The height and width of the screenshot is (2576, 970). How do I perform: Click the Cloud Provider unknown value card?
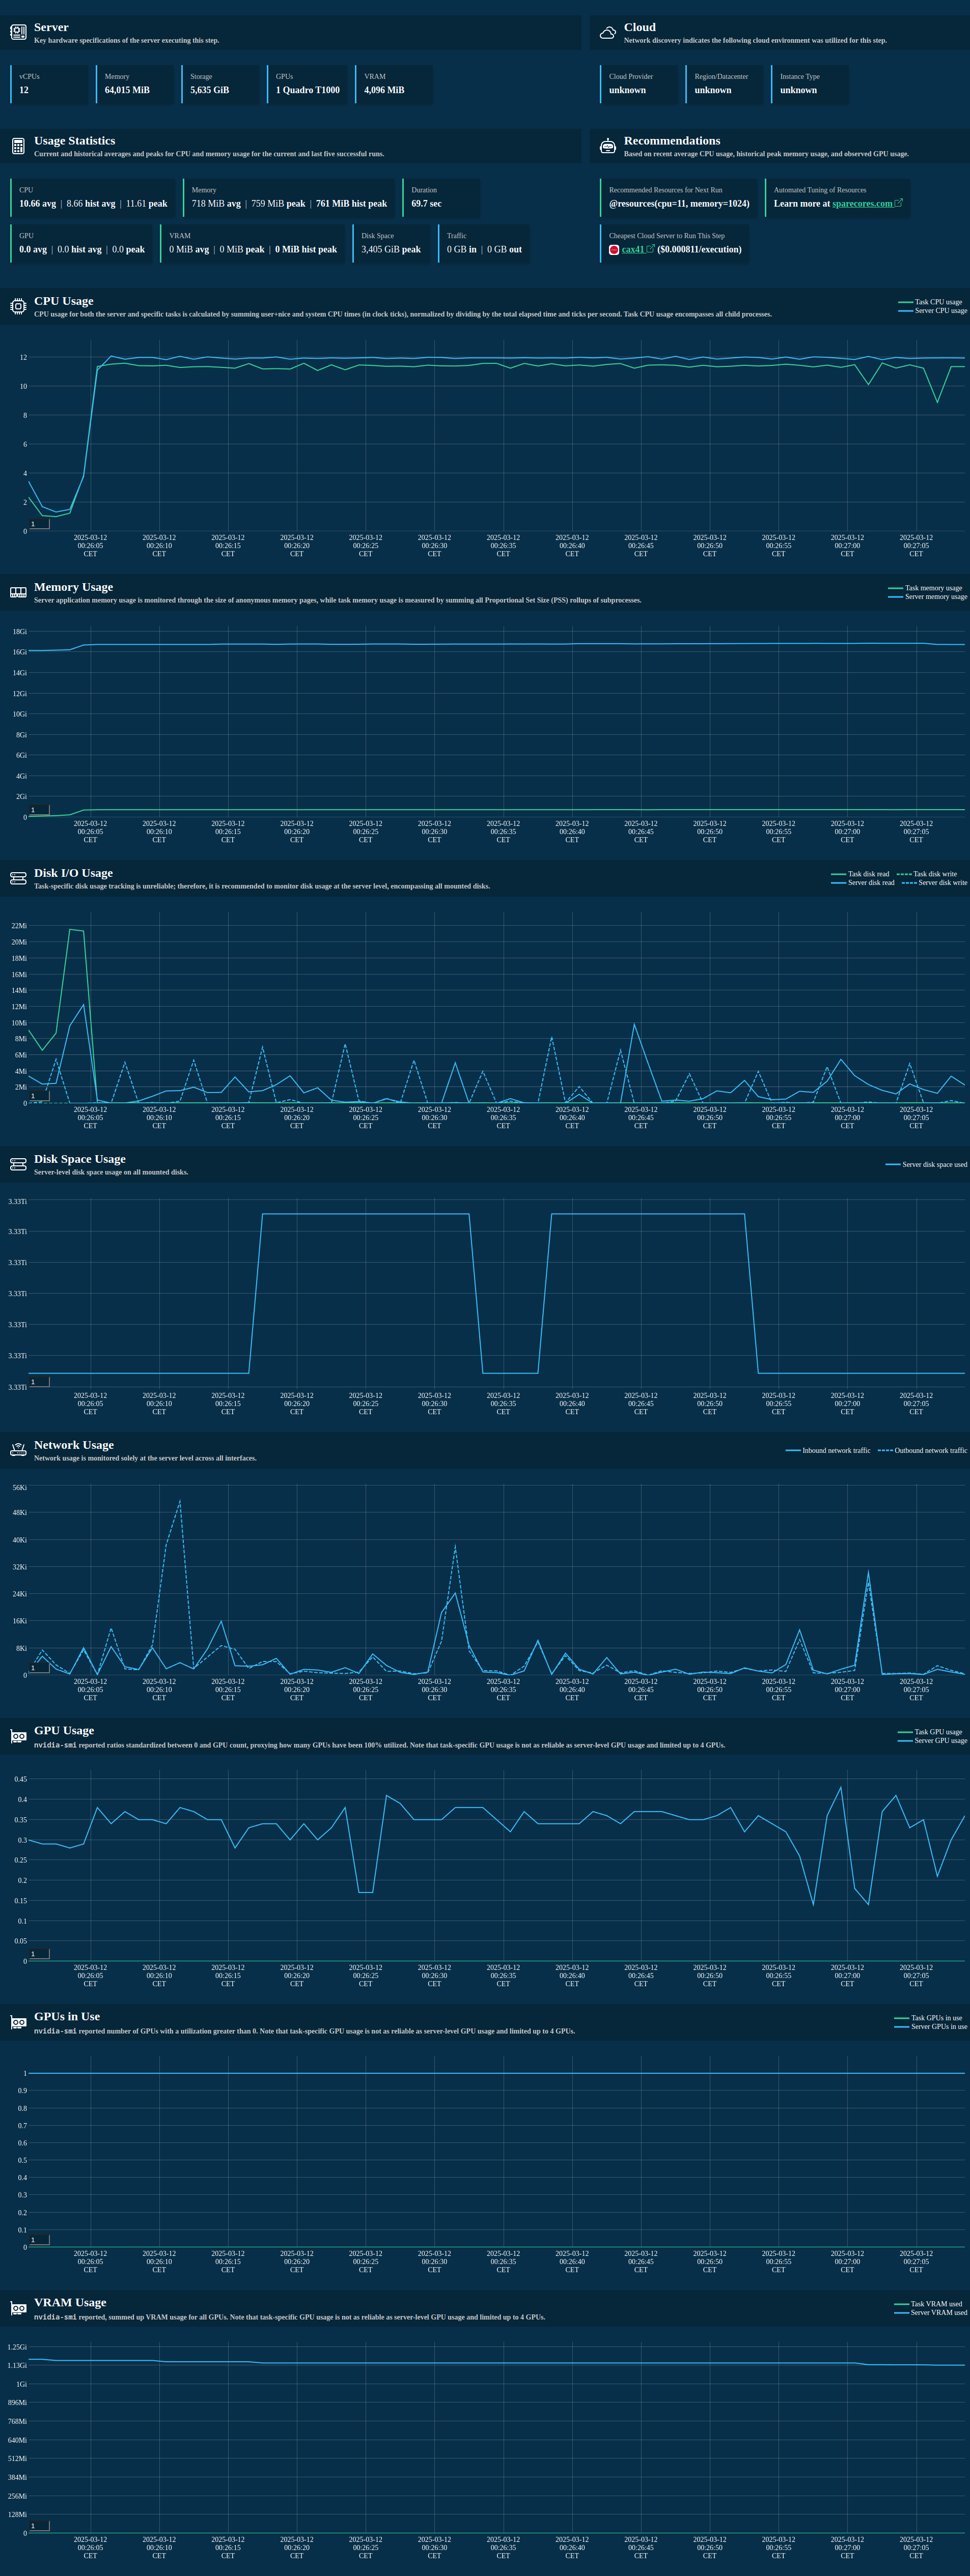point(640,84)
